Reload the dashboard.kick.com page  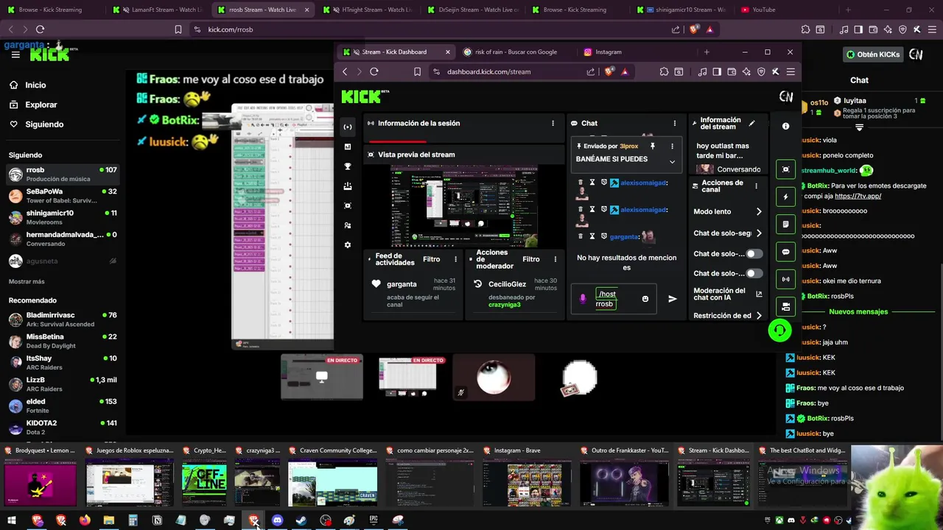point(374,71)
